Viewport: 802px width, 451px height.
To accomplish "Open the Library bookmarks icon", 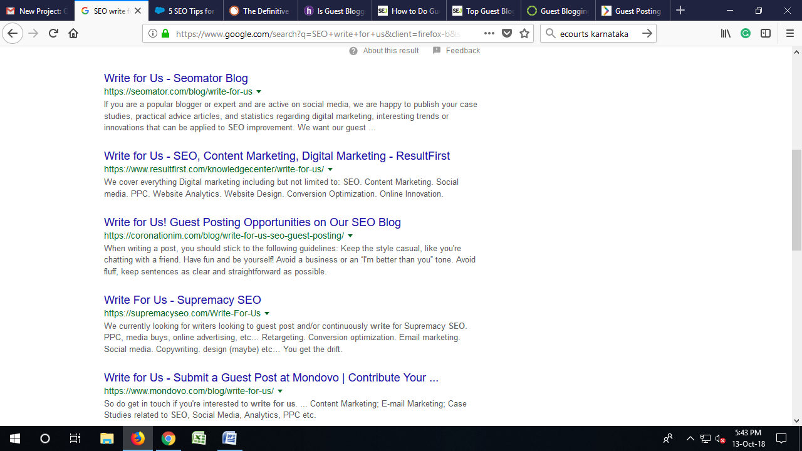I will point(726,34).
